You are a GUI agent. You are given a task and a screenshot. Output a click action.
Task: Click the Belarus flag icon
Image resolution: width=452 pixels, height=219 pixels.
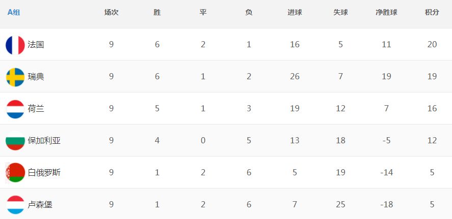pos(15,173)
